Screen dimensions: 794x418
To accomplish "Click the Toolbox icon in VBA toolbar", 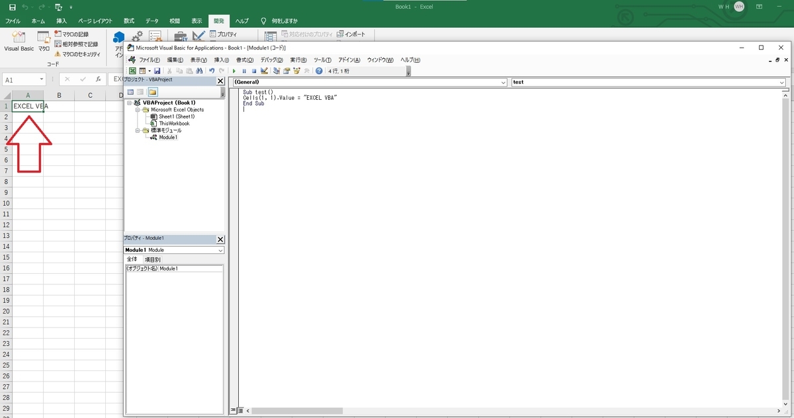I will [x=306, y=71].
